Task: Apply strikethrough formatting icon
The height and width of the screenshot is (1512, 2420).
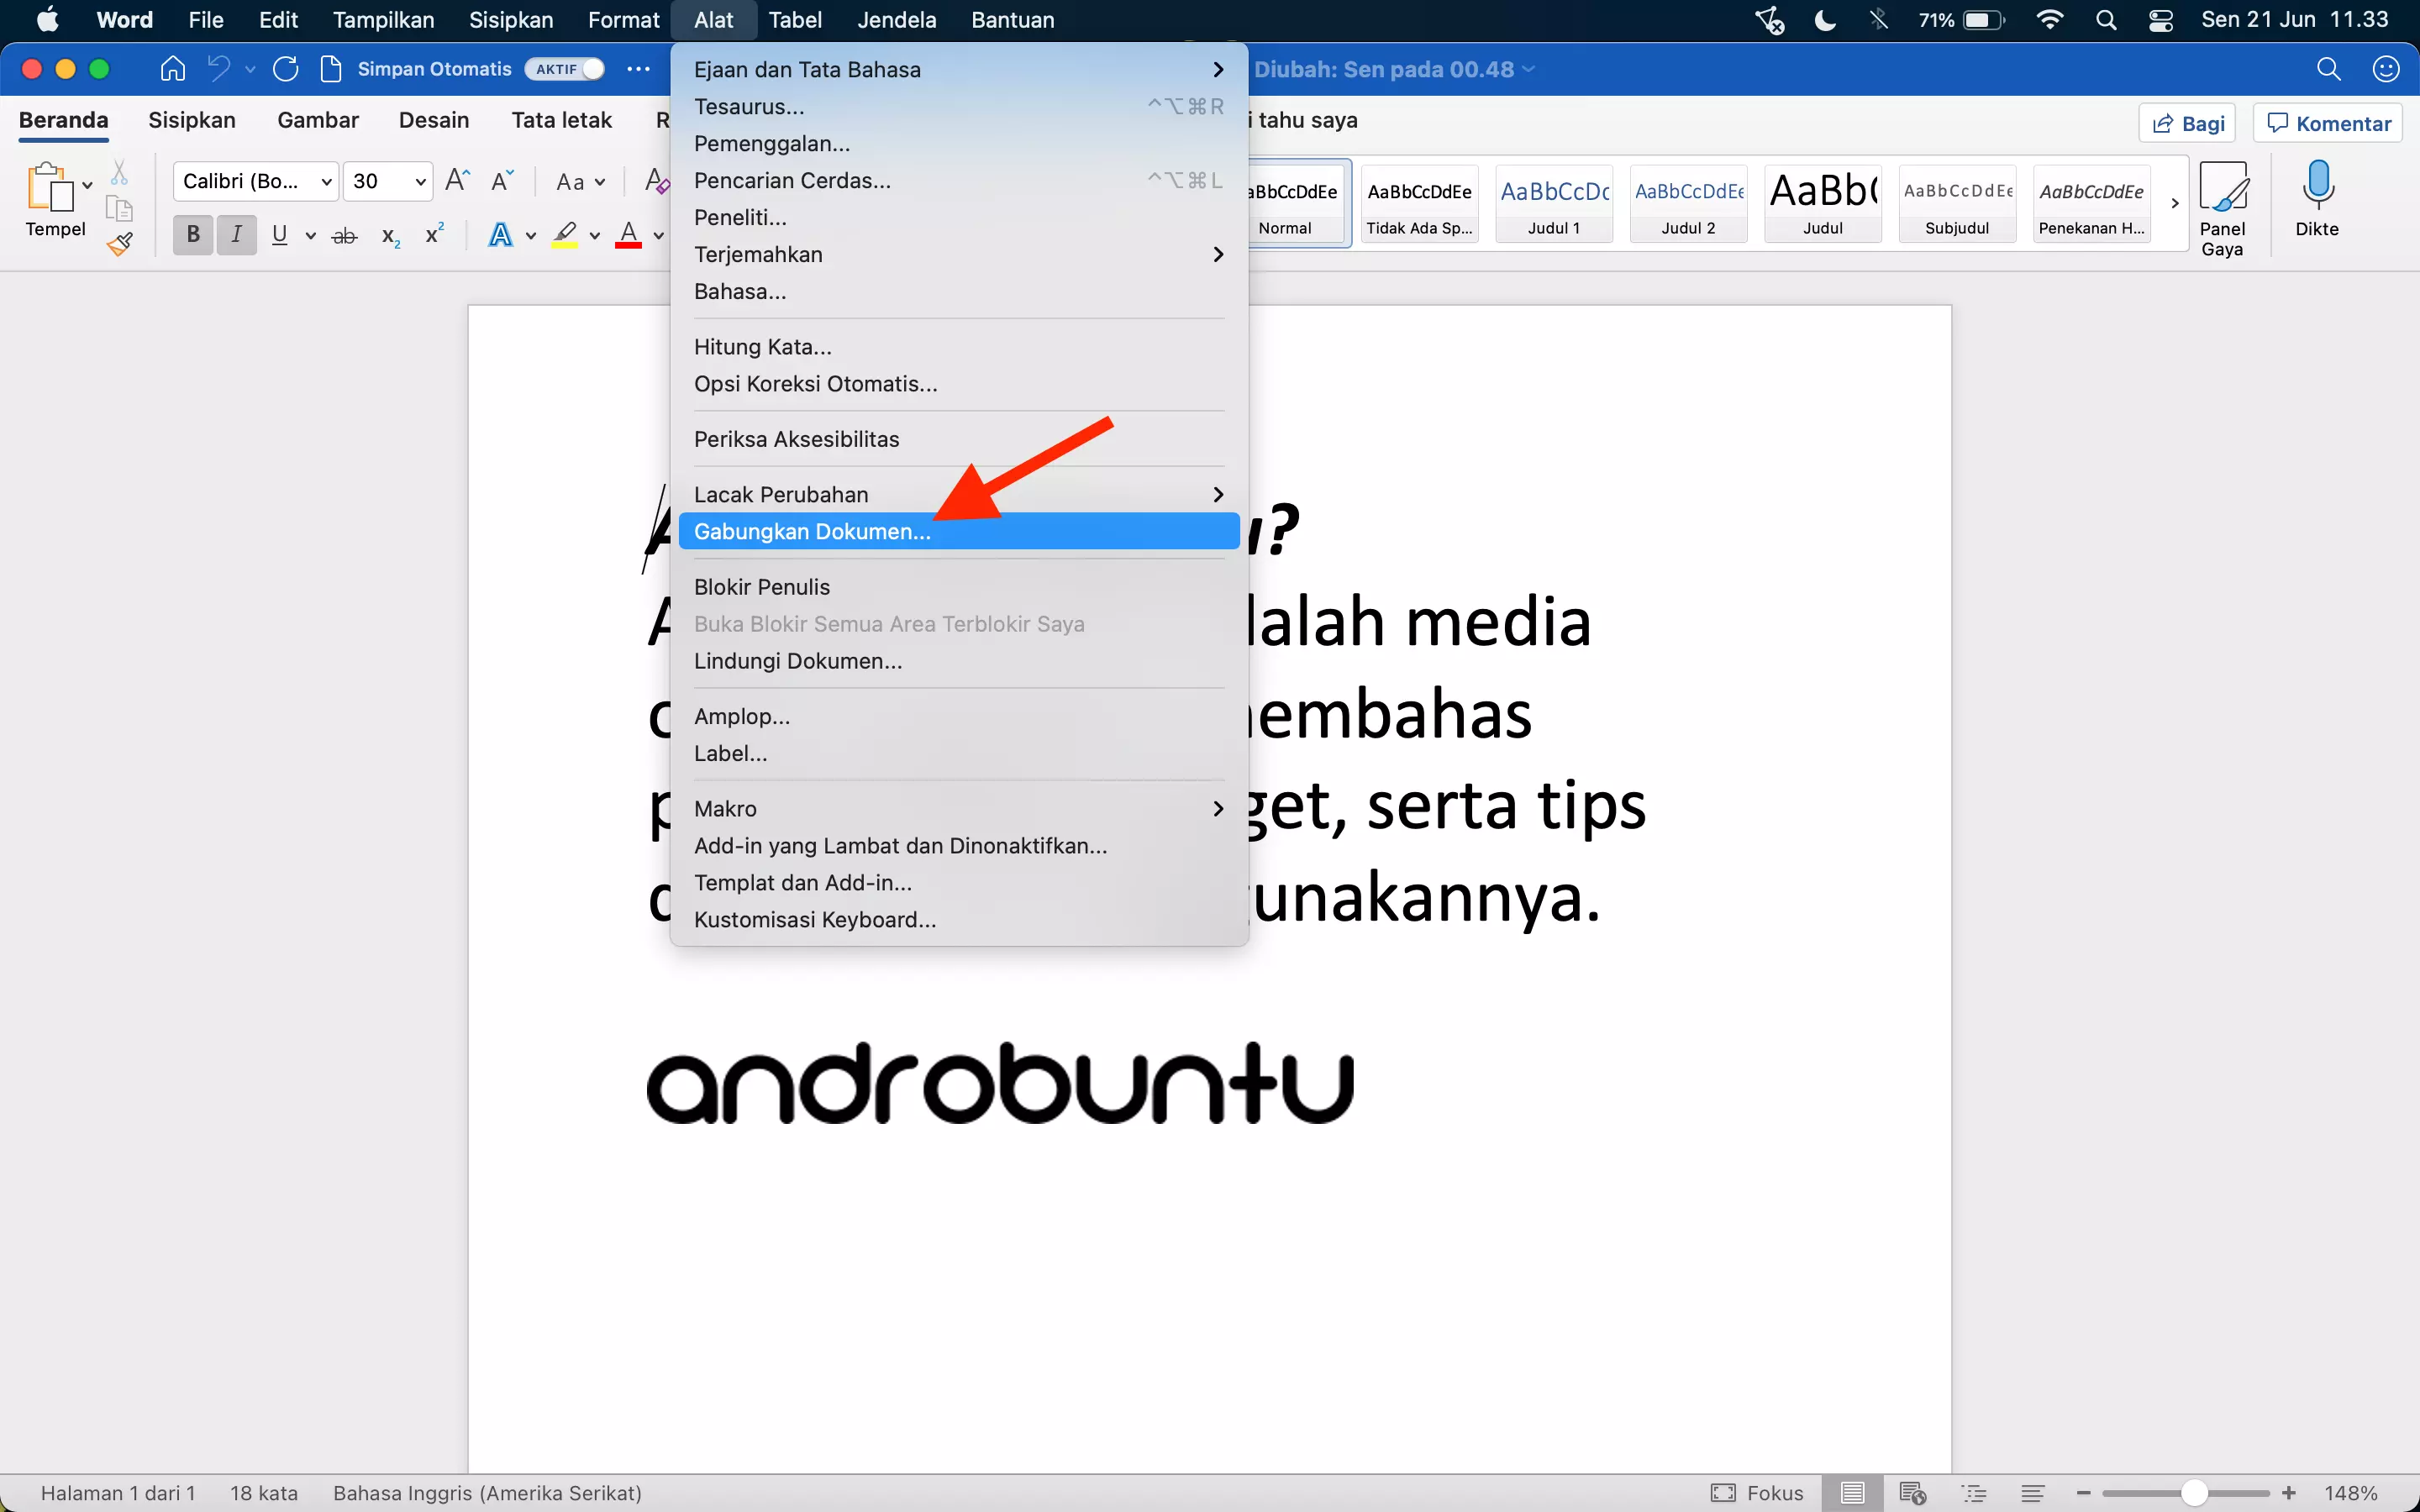Action: (x=344, y=236)
